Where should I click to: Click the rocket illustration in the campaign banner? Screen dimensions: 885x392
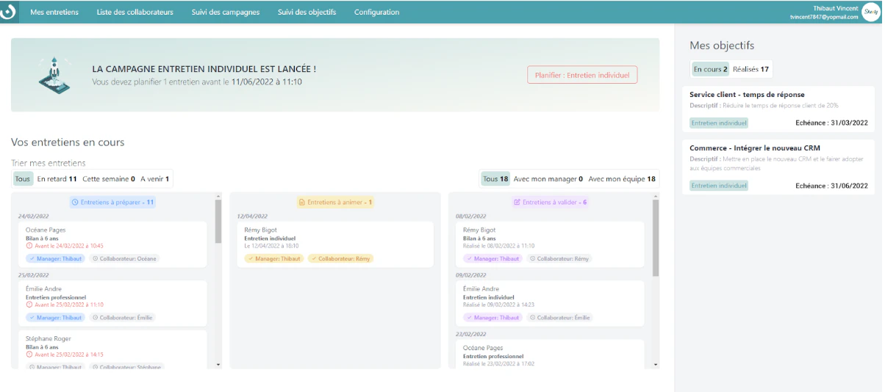pos(54,75)
